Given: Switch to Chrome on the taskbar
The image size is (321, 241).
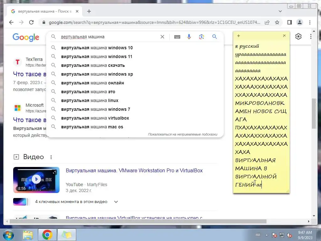Looking at the screenshot, I should 47,235.
